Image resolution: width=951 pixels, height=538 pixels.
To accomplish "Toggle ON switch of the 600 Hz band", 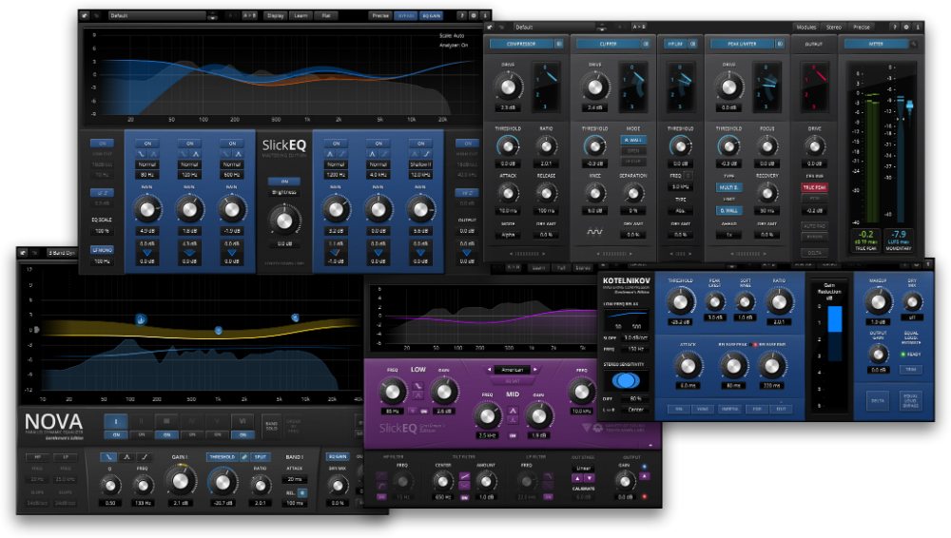I will tap(232, 144).
